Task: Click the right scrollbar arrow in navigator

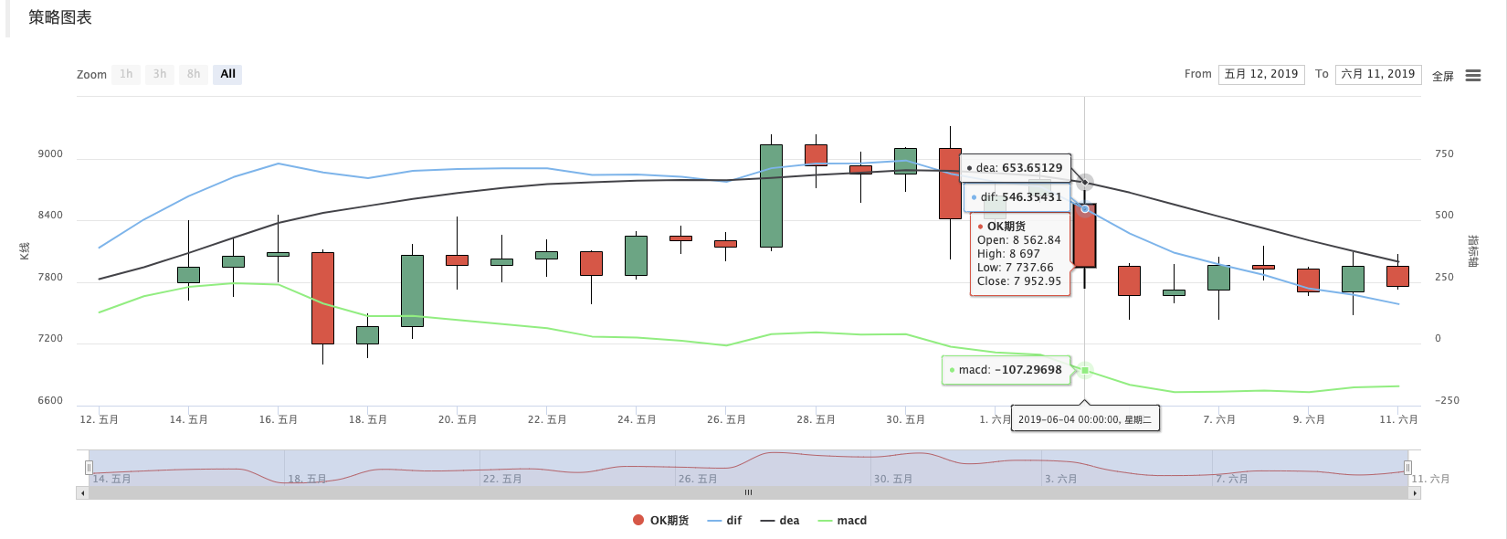Action: tap(1415, 493)
